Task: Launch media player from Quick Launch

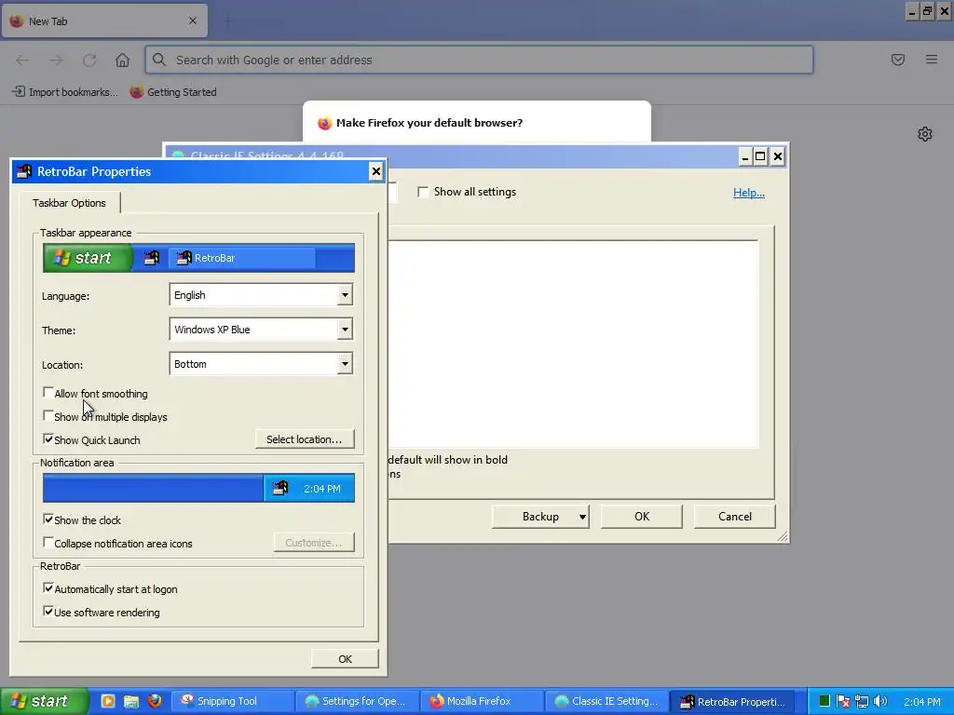Action: click(x=108, y=701)
